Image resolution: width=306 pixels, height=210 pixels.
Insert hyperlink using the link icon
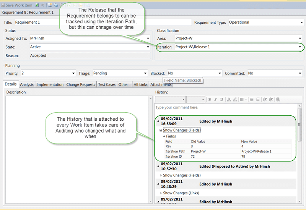click(x=278, y=100)
